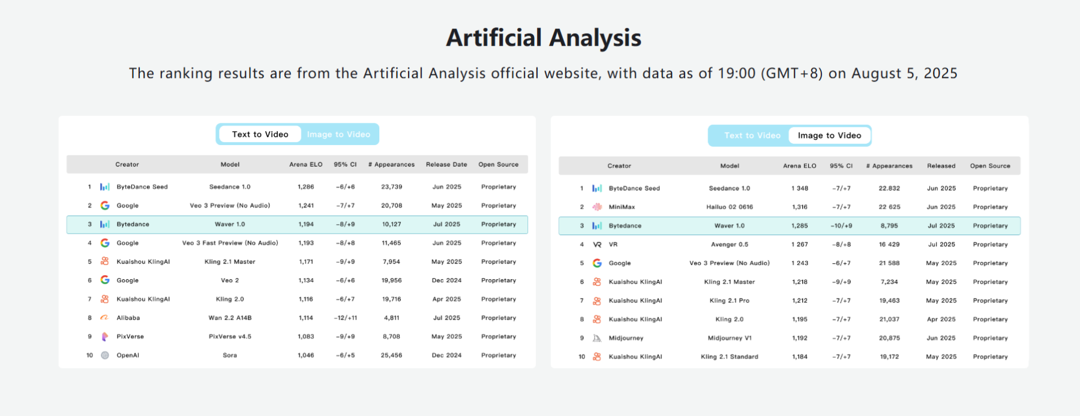Click right table's # Appearances header
The image size is (1080, 416).
pos(889,166)
